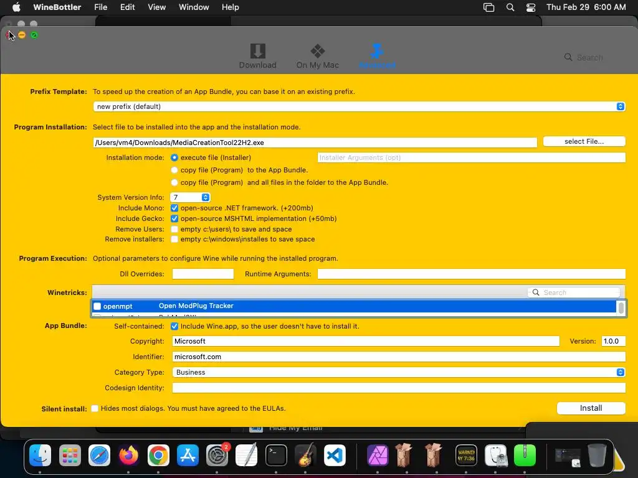Open the Edit menu
The height and width of the screenshot is (478, 638).
(127, 7)
